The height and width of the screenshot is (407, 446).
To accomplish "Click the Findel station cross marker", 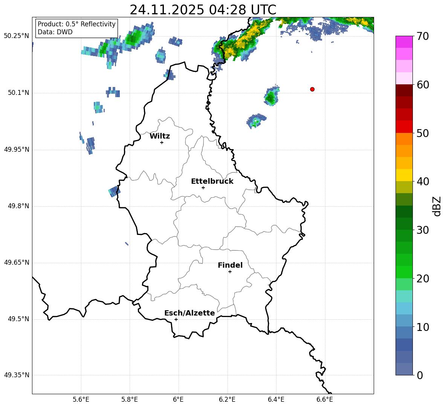I will click(x=230, y=272).
